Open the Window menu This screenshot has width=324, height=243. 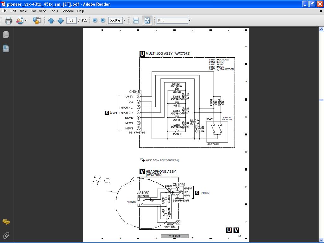click(67, 11)
